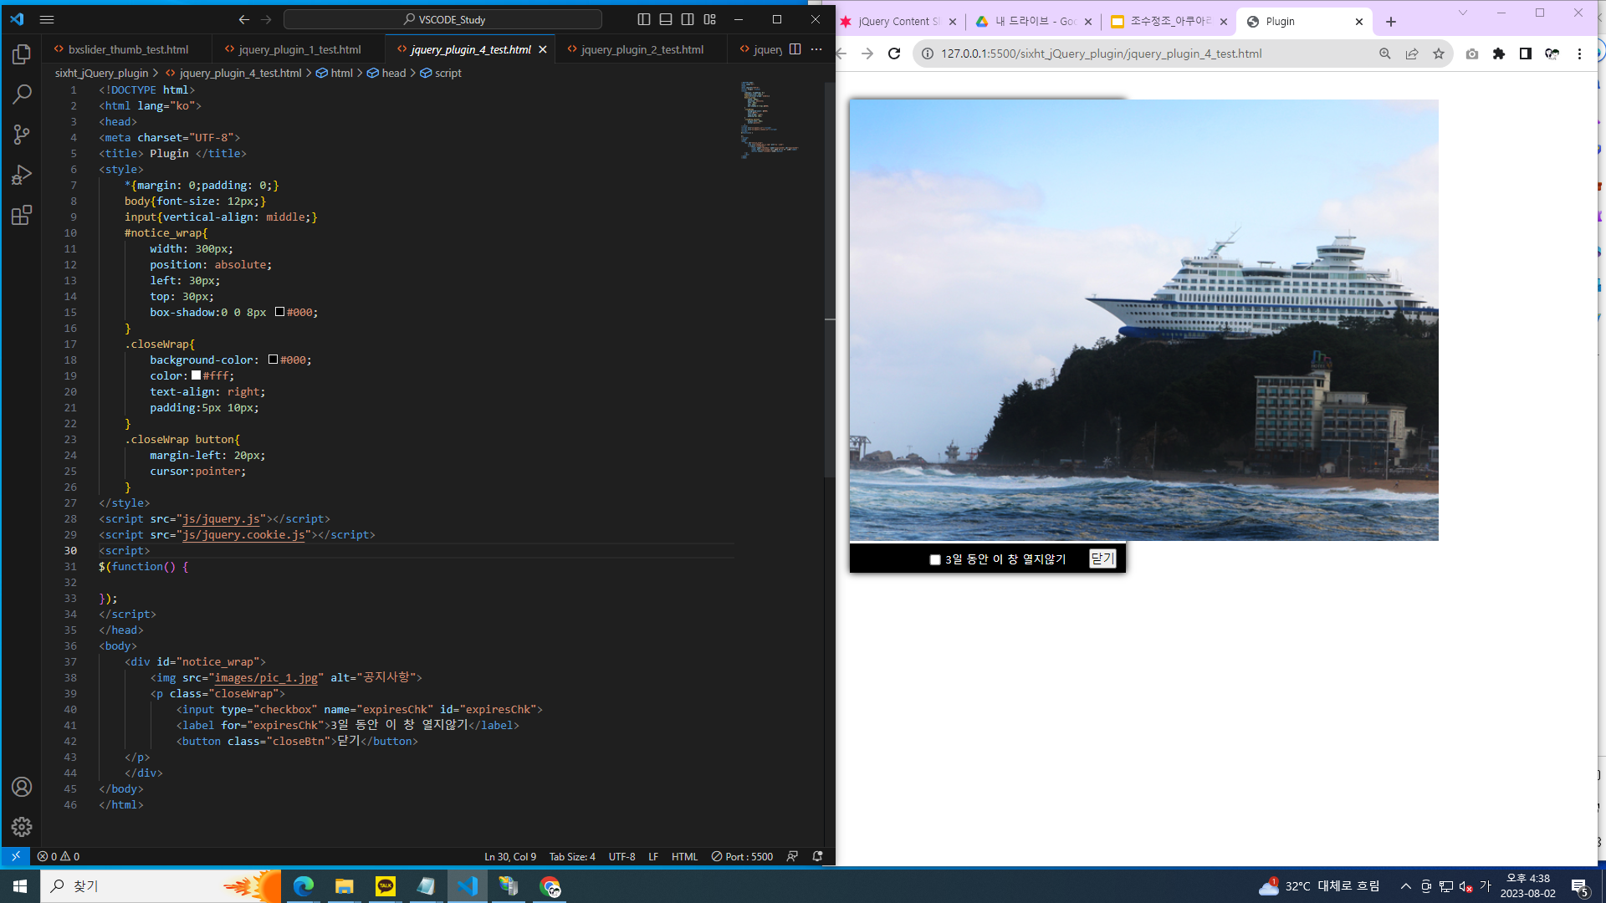
Task: Switch to jquery_plugin_2_test.html tab
Action: (x=642, y=49)
